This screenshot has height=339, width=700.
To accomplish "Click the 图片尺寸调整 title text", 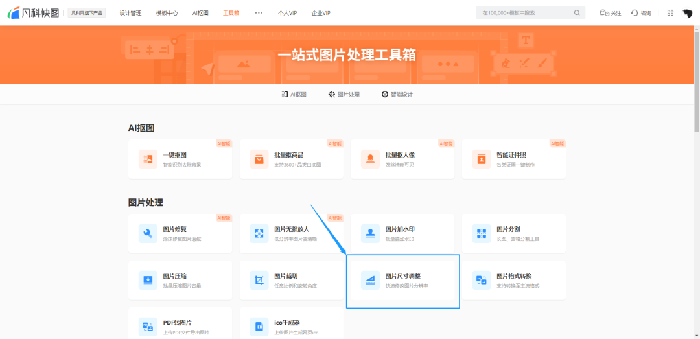I will [402, 275].
